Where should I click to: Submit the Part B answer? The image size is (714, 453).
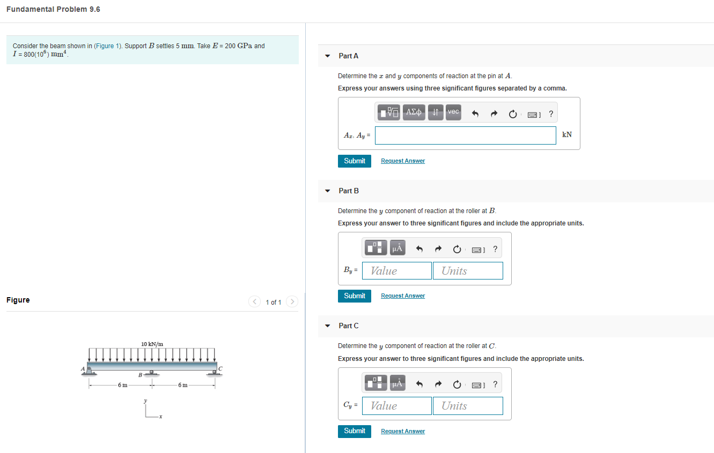coord(355,296)
